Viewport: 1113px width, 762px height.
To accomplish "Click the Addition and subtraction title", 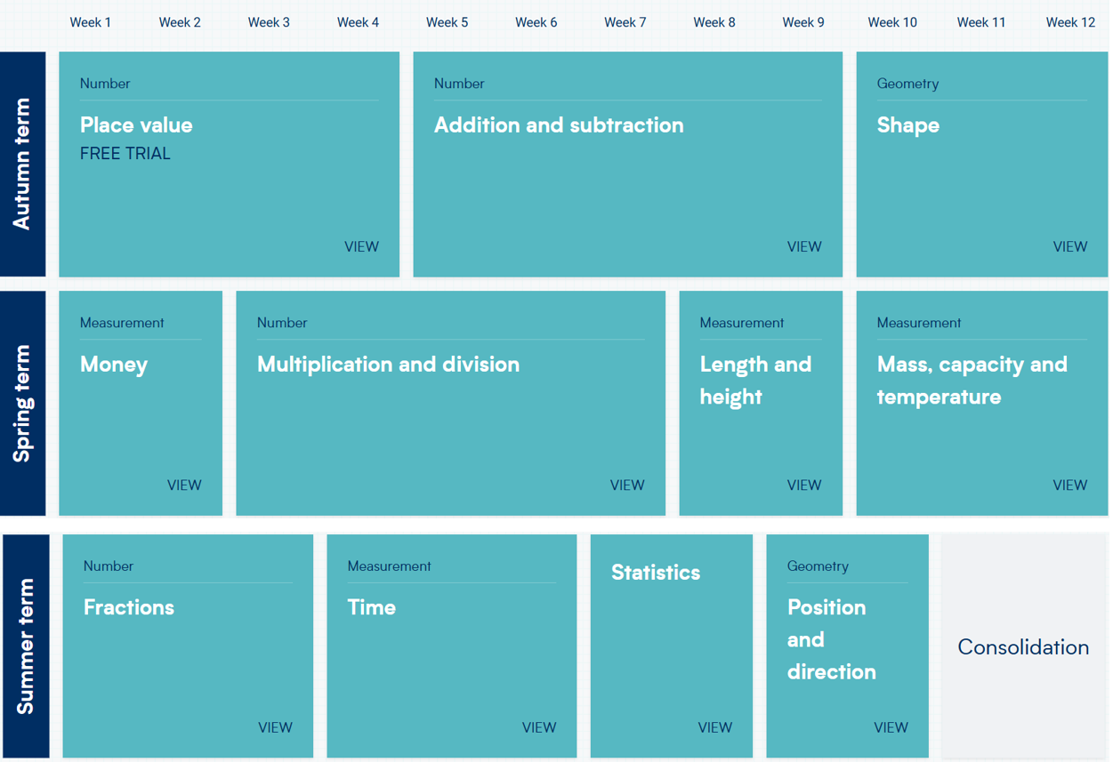I will 559,125.
